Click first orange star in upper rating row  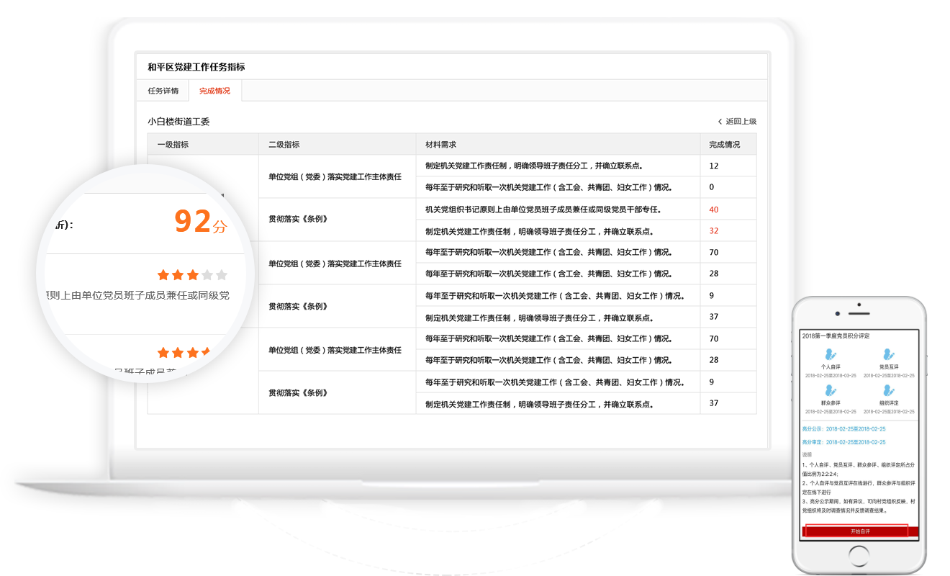point(163,275)
